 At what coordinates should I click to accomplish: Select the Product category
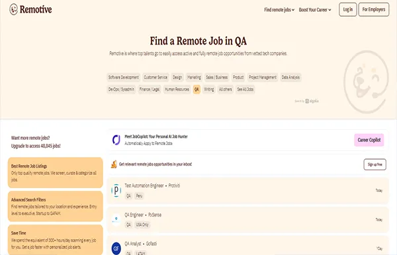coord(238,77)
